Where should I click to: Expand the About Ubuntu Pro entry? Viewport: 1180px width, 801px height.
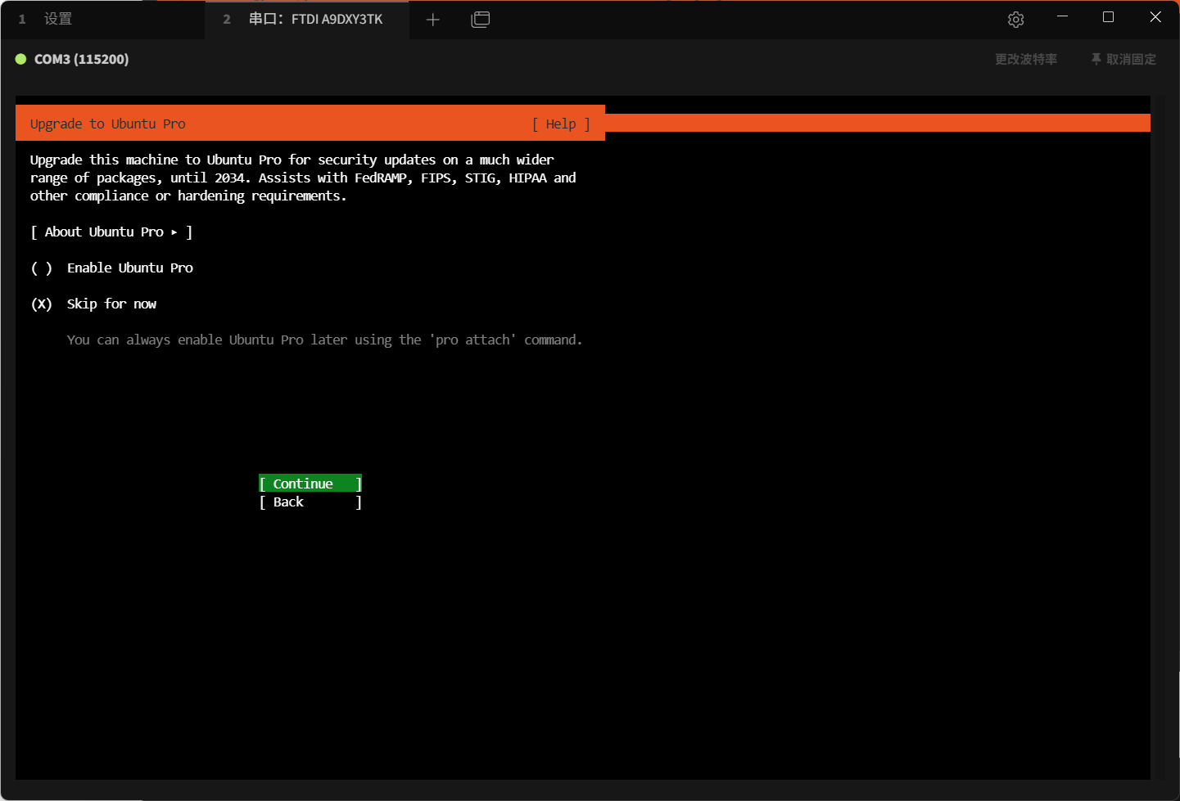(x=111, y=232)
